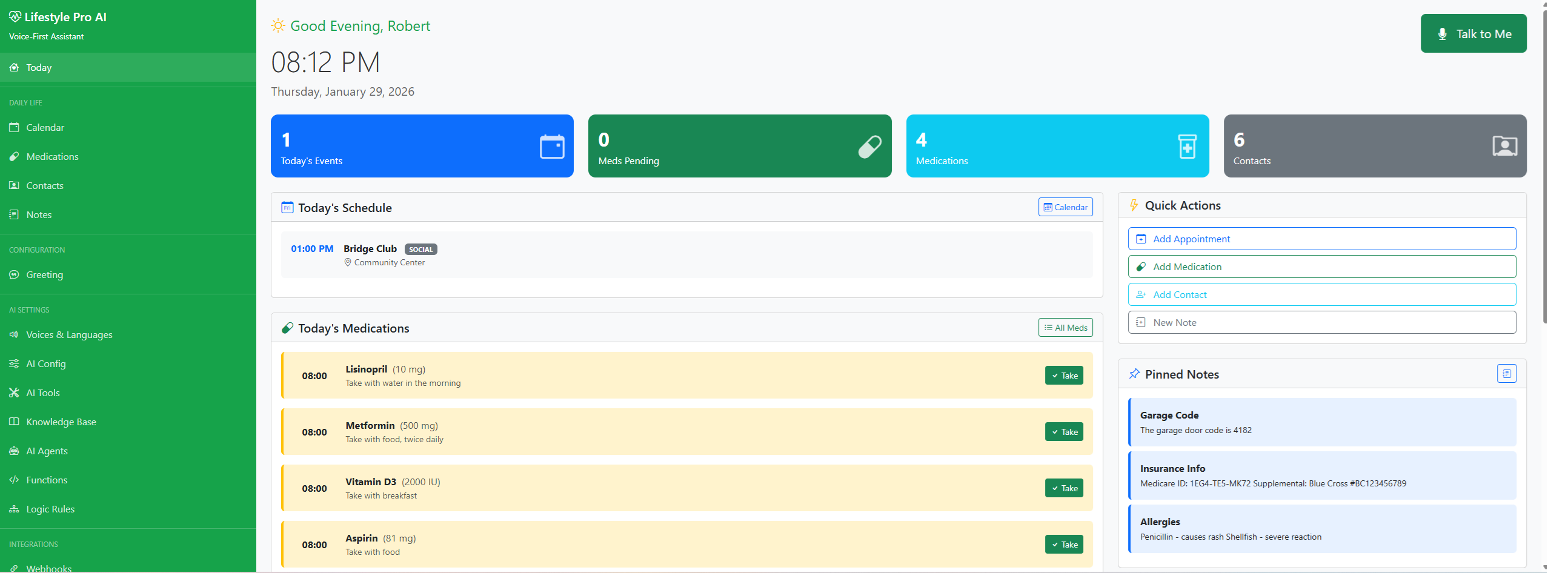Screen dimensions: 1548x573
Task: Open All Meds from Today's Medications
Action: (x=1065, y=327)
